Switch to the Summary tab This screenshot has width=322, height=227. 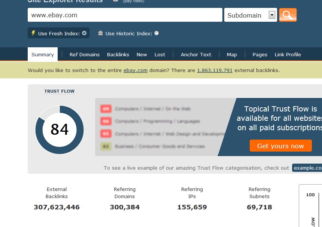pos(43,54)
